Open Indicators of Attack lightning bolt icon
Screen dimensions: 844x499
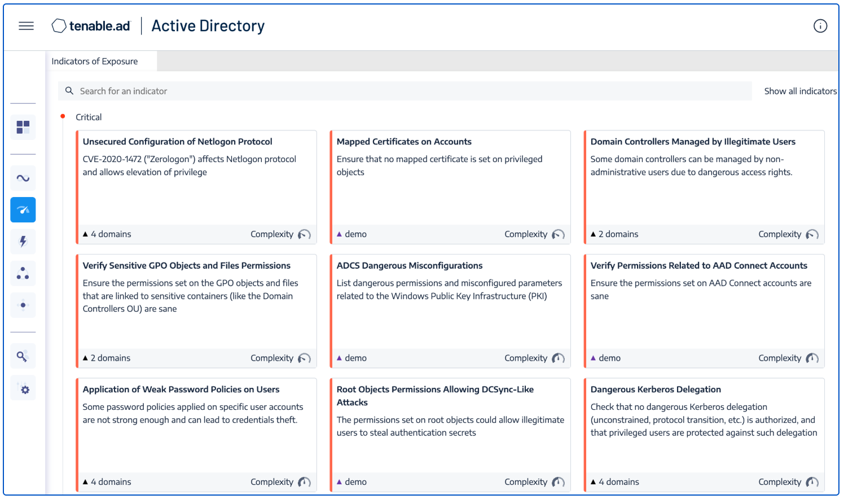[23, 242]
